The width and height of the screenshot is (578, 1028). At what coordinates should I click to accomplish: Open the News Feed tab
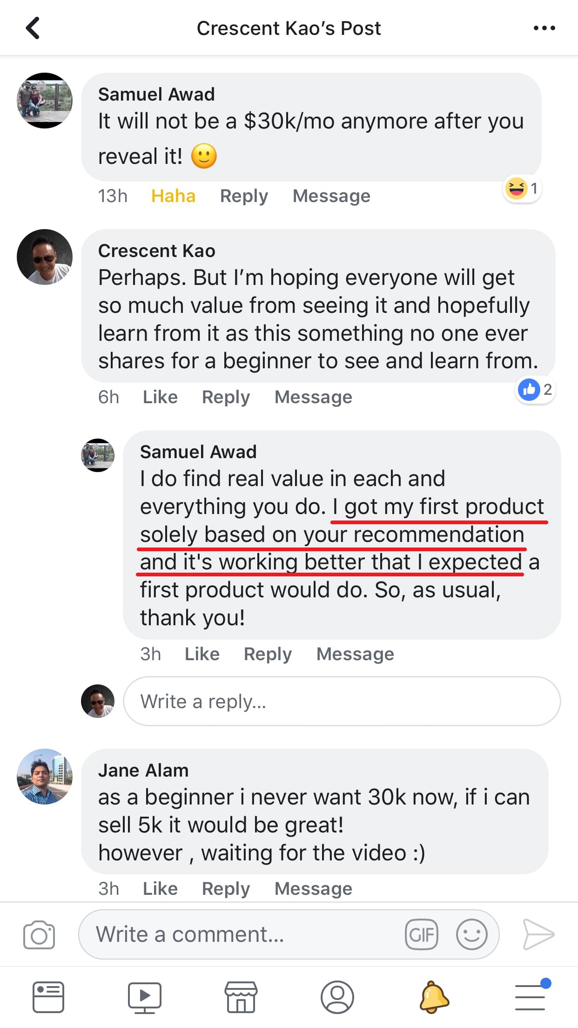(x=48, y=997)
